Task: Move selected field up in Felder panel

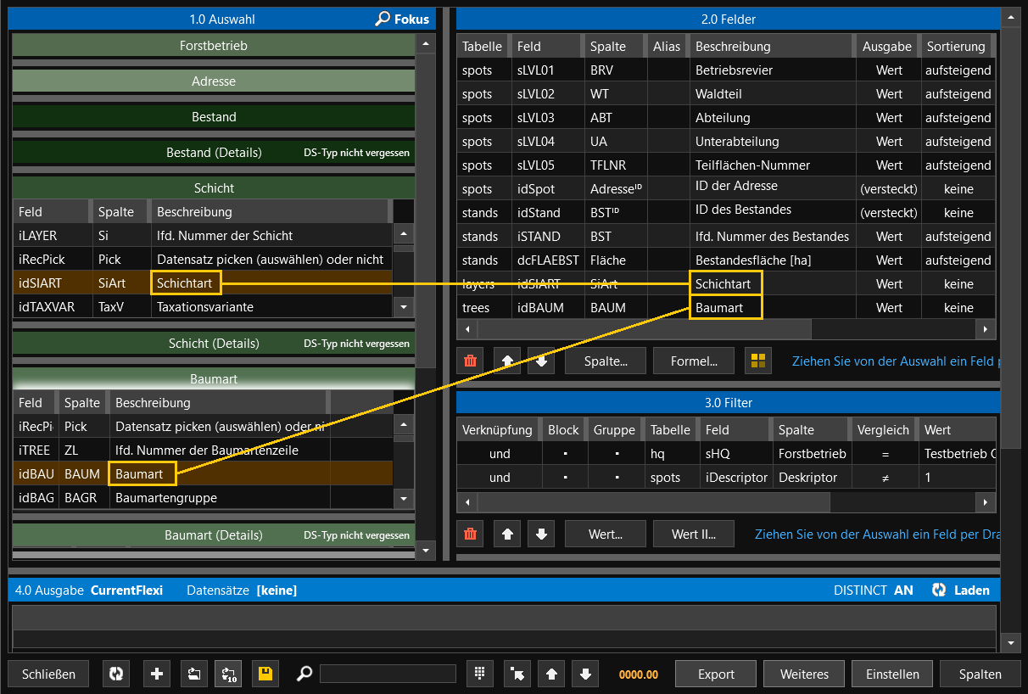Action: click(x=507, y=361)
